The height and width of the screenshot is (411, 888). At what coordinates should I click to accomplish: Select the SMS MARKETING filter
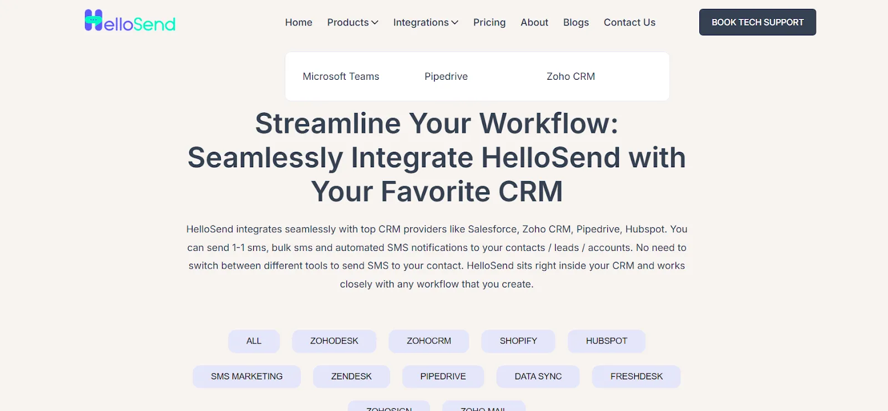(x=246, y=377)
